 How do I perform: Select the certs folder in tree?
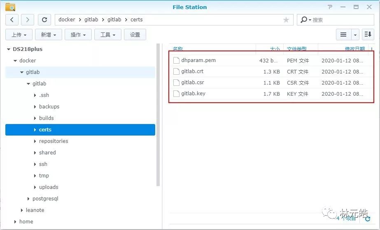[x=80, y=130]
